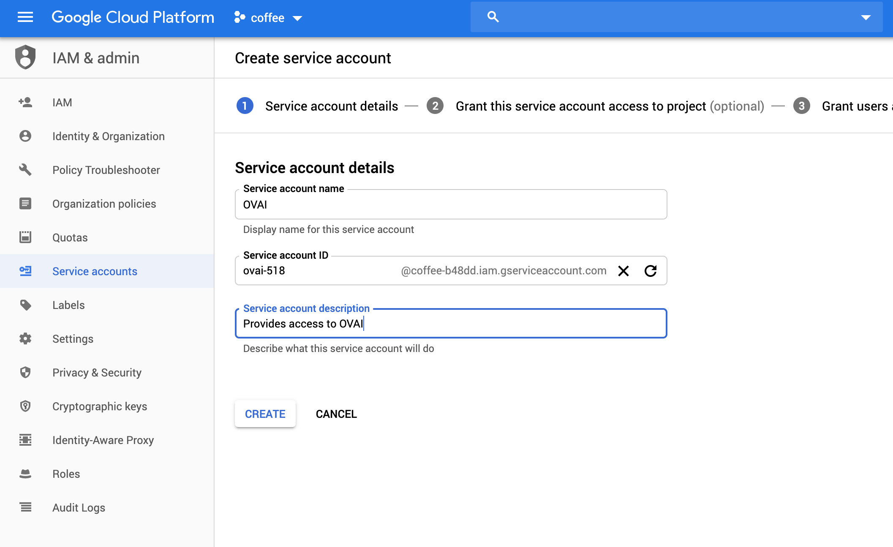Open the hamburger navigation menu
This screenshot has width=893, height=547.
(25, 17)
